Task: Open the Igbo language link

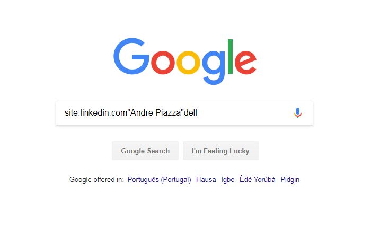Action: coord(228,179)
